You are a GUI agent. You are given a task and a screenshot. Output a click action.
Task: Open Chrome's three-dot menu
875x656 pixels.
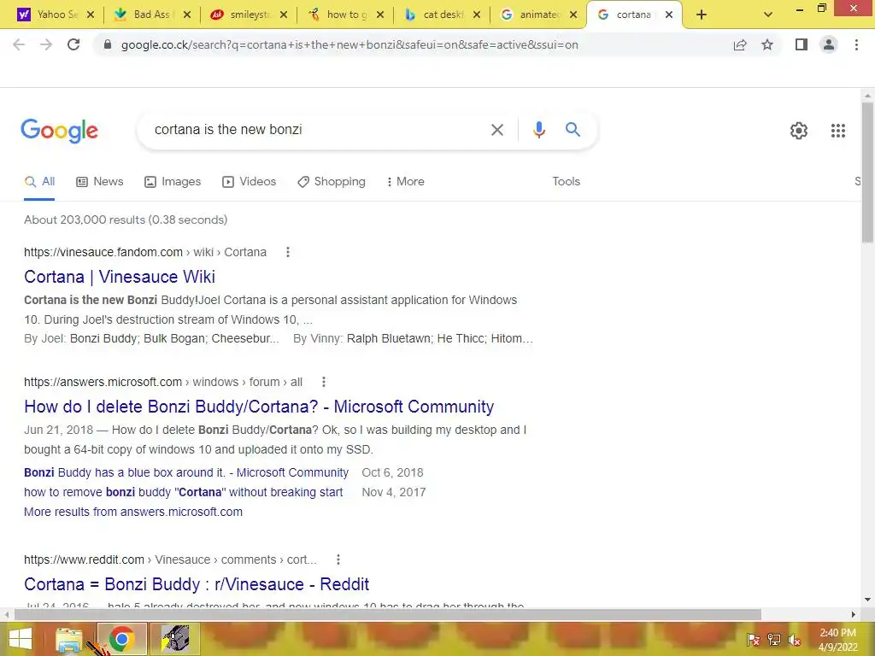(856, 44)
